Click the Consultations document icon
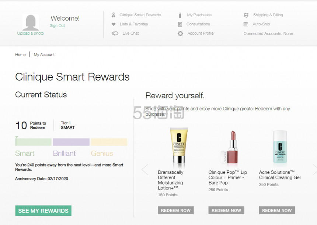The width and height of the screenshot is (317, 225). (x=180, y=24)
